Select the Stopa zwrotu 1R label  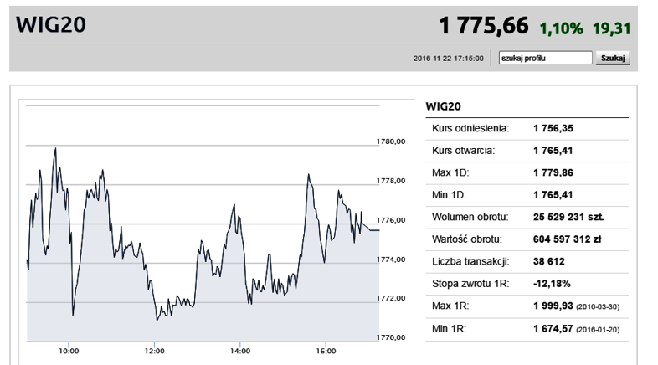(470, 284)
